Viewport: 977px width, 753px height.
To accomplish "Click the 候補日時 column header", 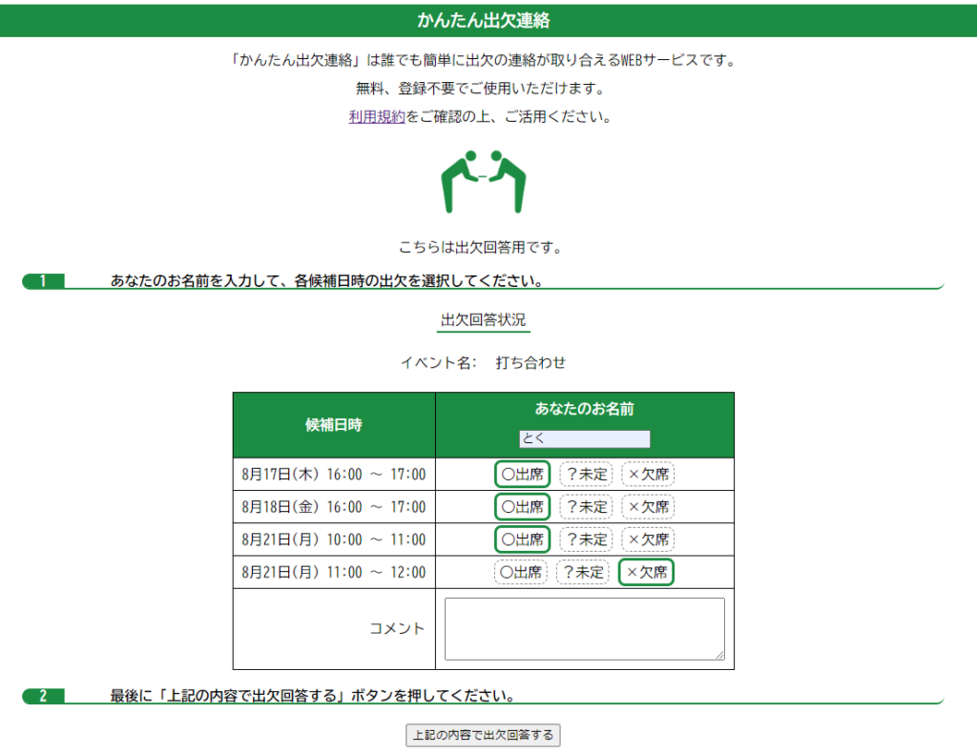I will pos(334,425).
